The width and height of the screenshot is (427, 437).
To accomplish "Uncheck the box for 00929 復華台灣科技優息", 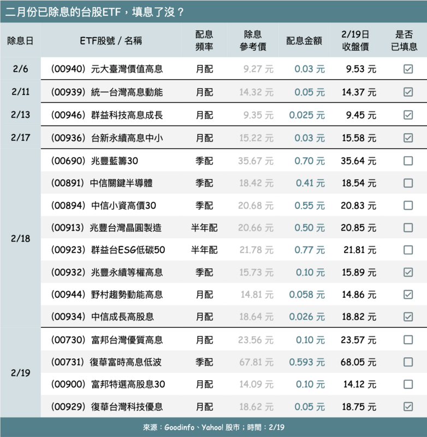I will [x=408, y=406].
